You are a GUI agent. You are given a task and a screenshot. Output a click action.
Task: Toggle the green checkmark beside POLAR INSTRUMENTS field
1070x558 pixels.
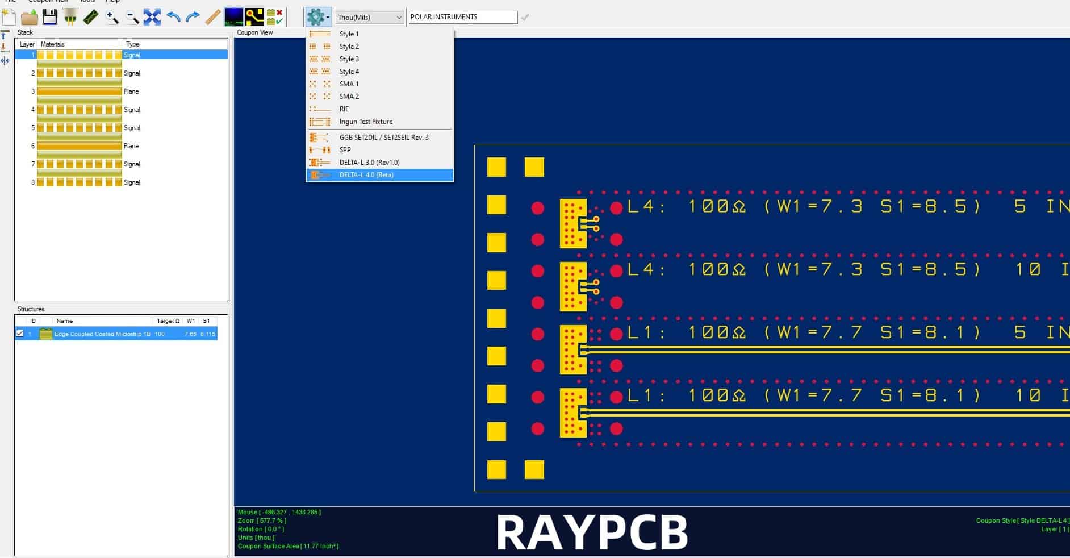coord(525,17)
